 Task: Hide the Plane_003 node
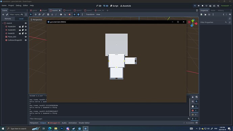click(26, 37)
